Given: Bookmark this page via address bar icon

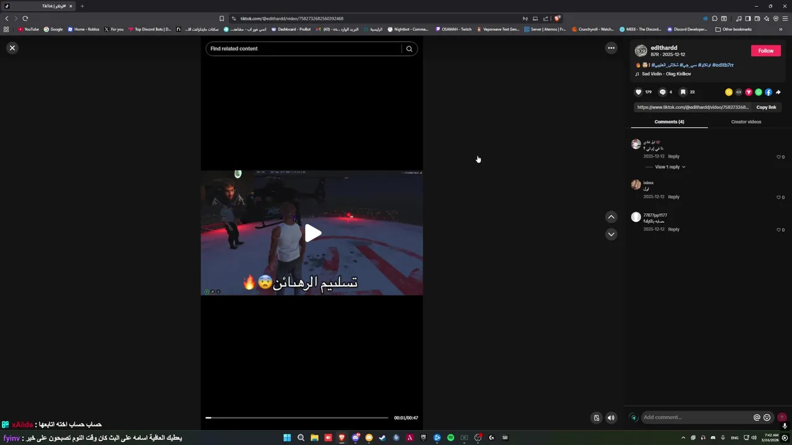Looking at the screenshot, I should pyautogui.click(x=222, y=19).
